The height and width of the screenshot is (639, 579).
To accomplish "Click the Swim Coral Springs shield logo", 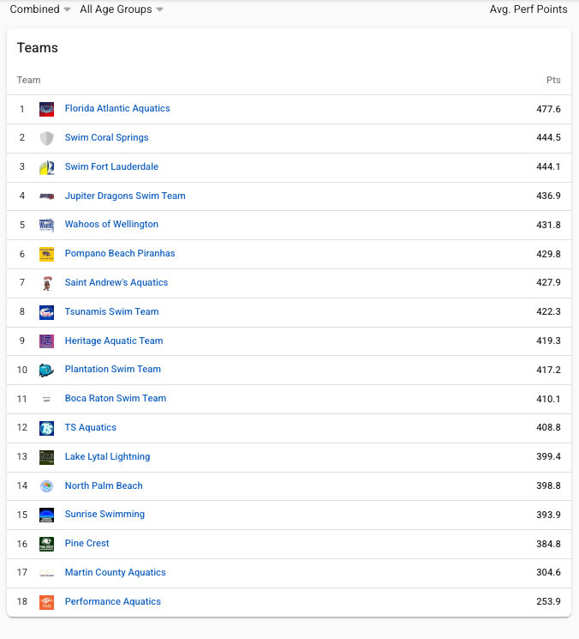I will point(46,138).
